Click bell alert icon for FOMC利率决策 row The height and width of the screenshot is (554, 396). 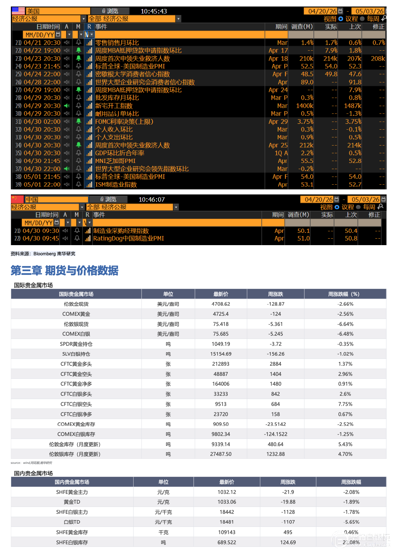click(79, 121)
